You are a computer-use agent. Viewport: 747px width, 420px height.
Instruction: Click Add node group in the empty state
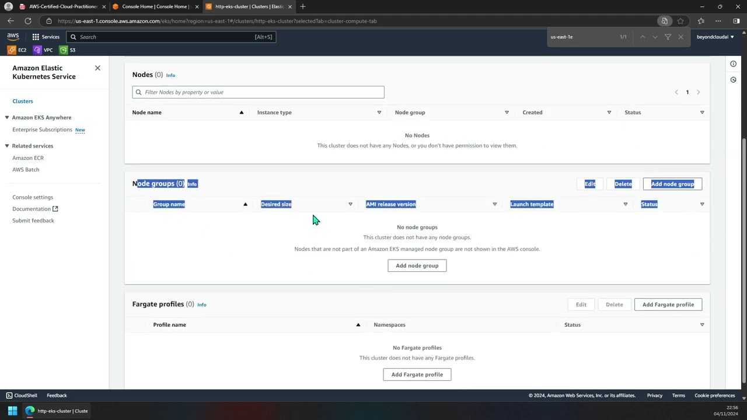(417, 266)
